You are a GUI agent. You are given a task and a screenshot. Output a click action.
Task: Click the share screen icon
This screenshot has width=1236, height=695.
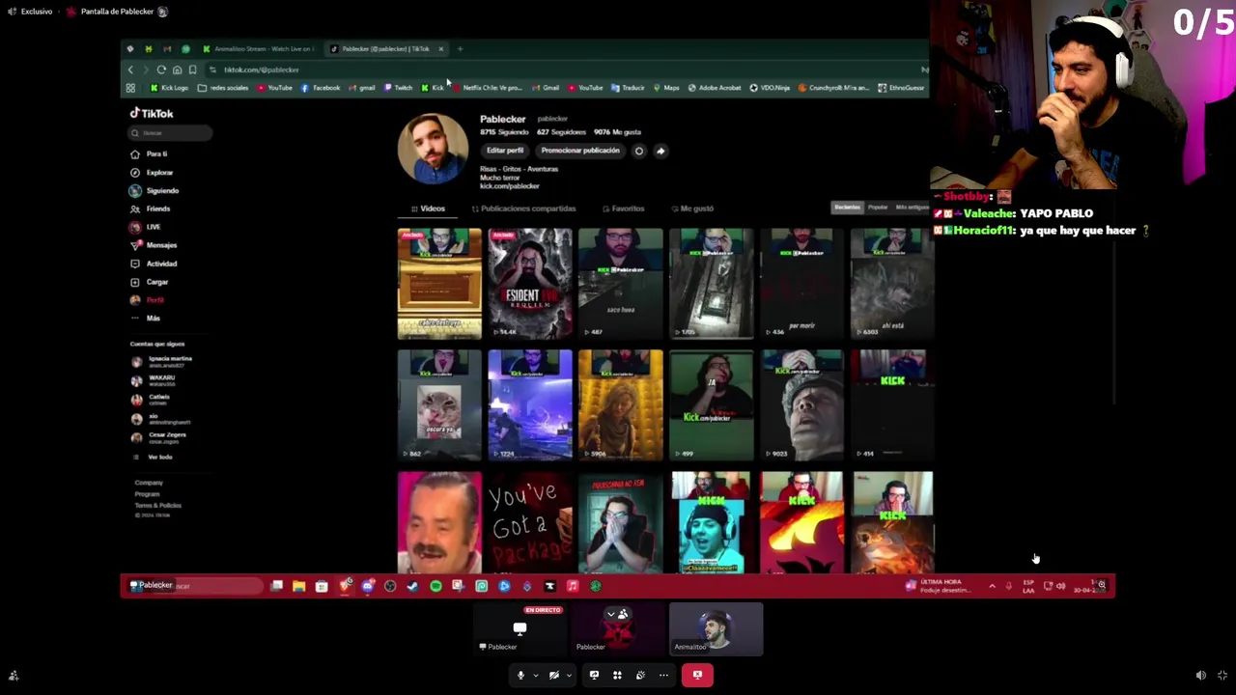point(594,675)
